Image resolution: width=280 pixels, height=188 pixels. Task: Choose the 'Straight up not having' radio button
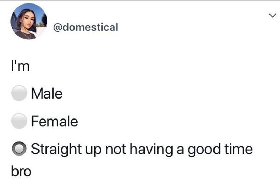(19, 149)
